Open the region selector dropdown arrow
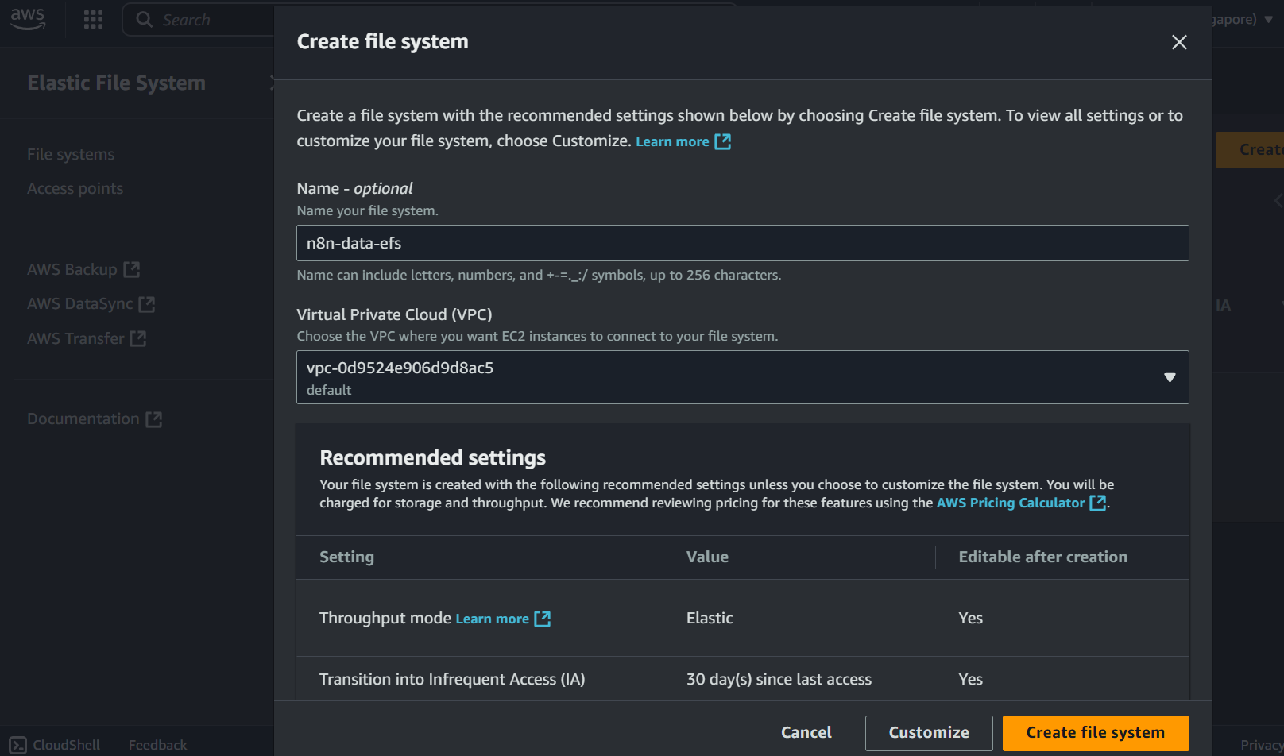The image size is (1284, 756). pos(1268,20)
